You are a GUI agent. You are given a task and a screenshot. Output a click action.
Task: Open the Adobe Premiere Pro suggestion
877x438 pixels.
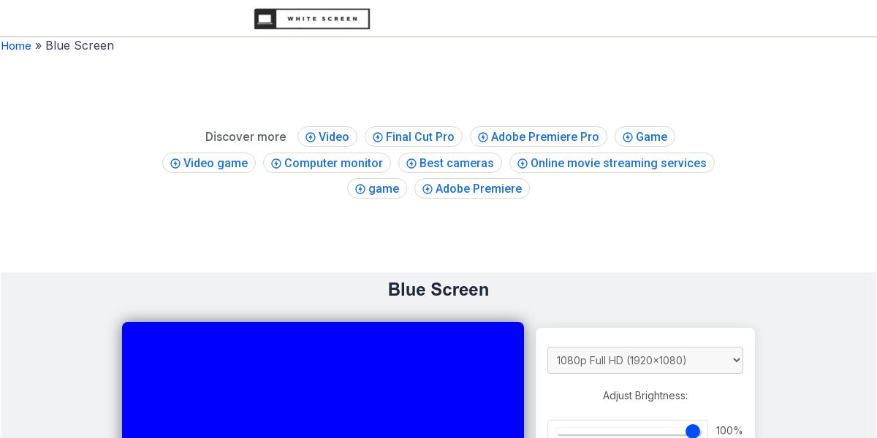(539, 137)
